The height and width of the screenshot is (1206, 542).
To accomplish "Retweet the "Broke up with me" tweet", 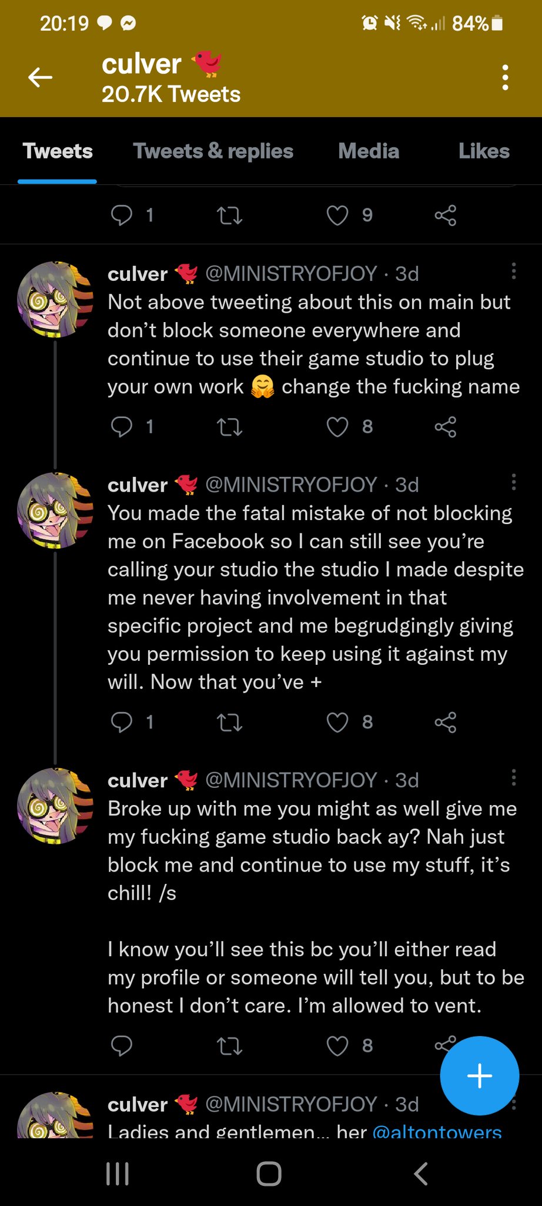I will pos(229,1046).
